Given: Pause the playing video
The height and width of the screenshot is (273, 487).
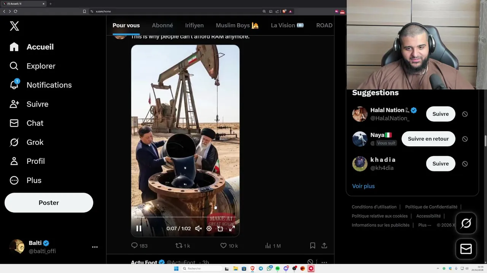Looking at the screenshot, I should click(x=139, y=228).
